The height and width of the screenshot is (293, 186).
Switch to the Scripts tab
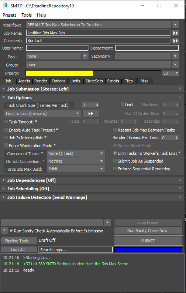click(113, 81)
